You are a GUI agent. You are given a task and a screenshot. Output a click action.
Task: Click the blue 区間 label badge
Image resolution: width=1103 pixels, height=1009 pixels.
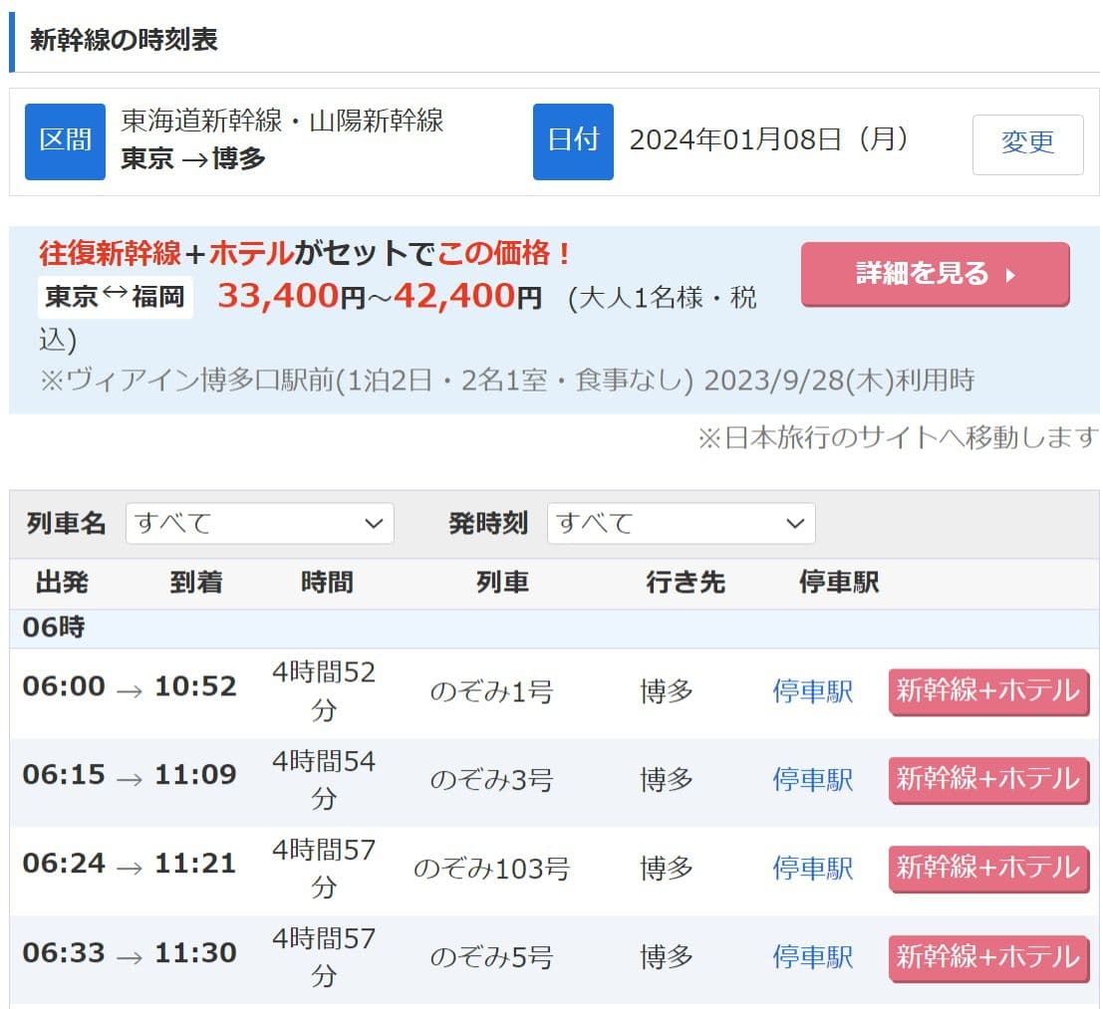[65, 141]
